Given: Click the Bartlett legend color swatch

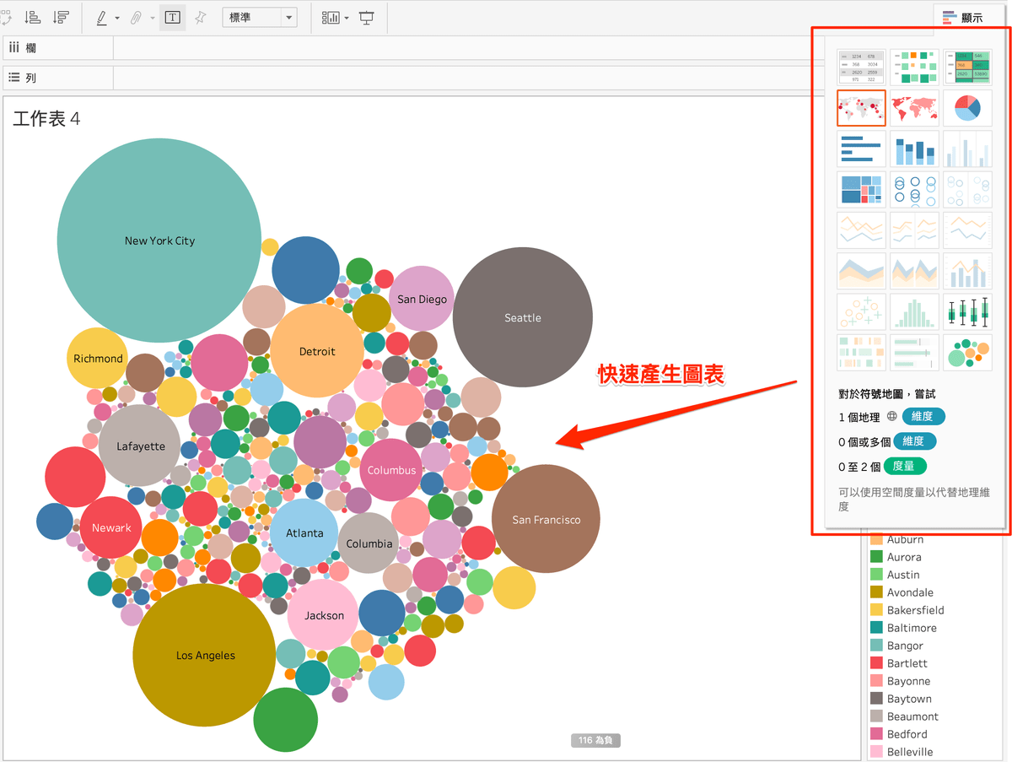Looking at the screenshot, I should click(876, 663).
